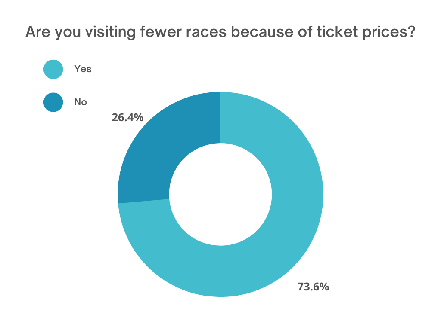Screen dimensions: 441x330
Task: Select the chart title text
Action: (220, 33)
